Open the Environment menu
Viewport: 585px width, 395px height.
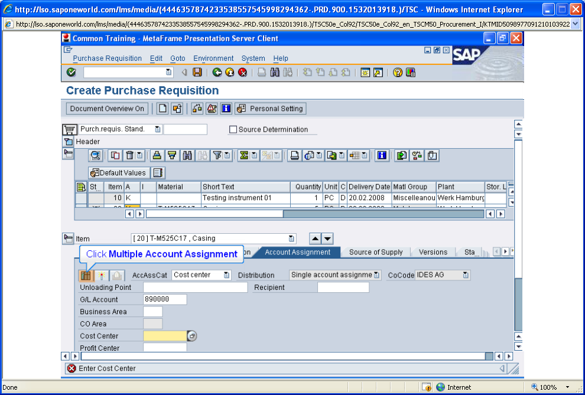213,58
